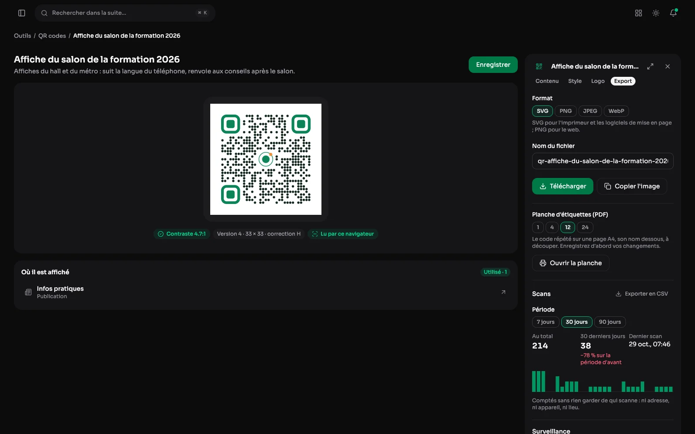
Task: Select PNG format
Action: (x=566, y=111)
